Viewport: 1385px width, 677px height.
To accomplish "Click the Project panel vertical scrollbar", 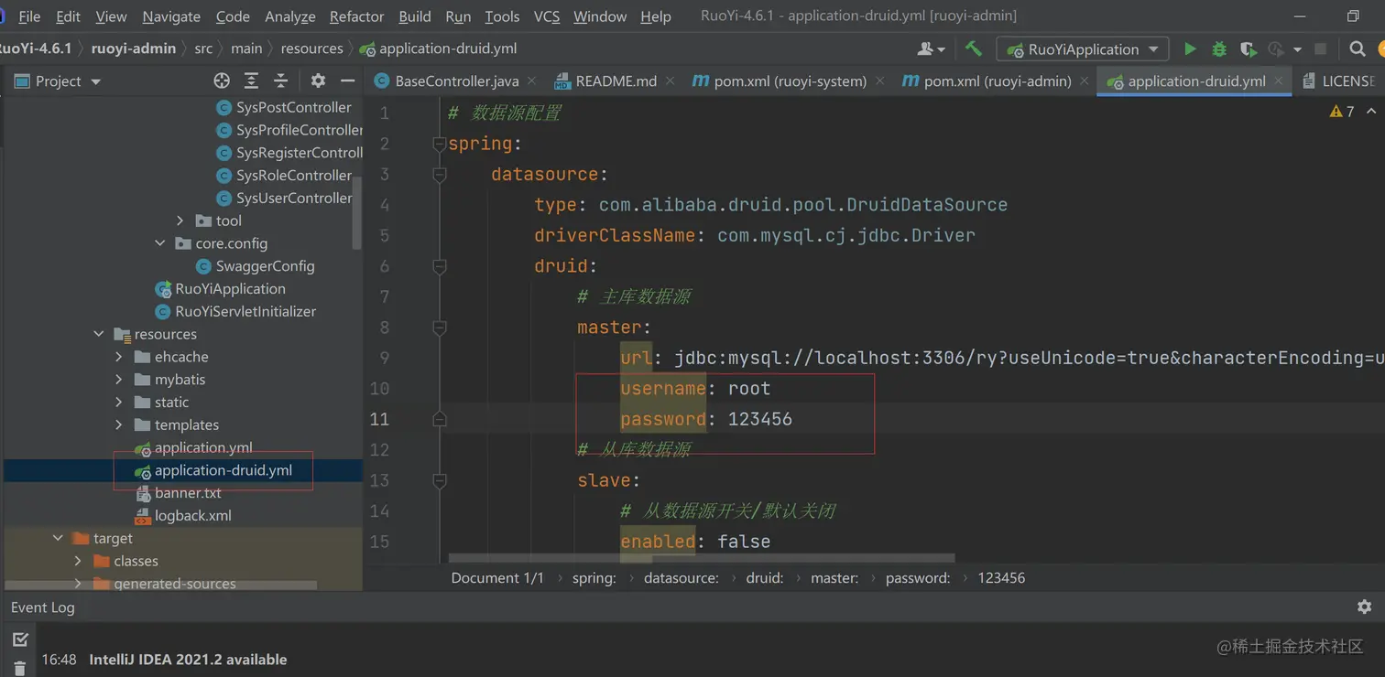I will point(356,212).
